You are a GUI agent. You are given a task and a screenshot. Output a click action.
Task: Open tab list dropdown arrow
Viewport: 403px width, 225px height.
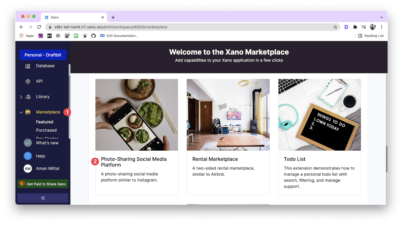(381, 17)
